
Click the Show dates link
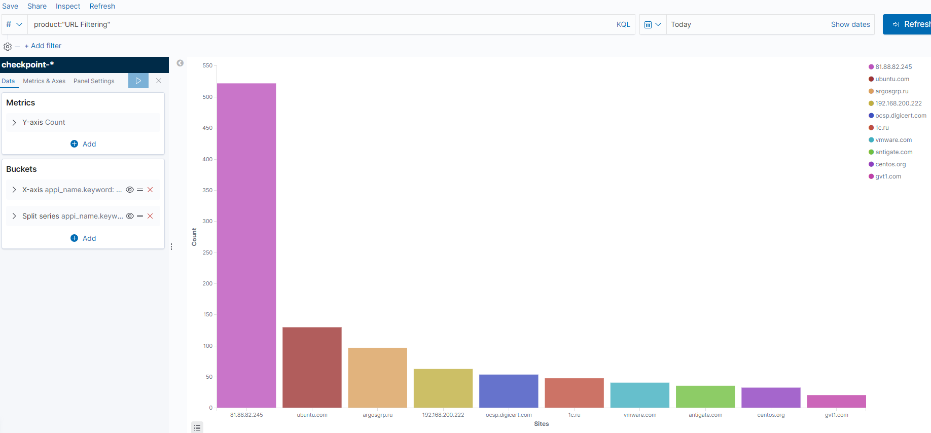(850, 24)
